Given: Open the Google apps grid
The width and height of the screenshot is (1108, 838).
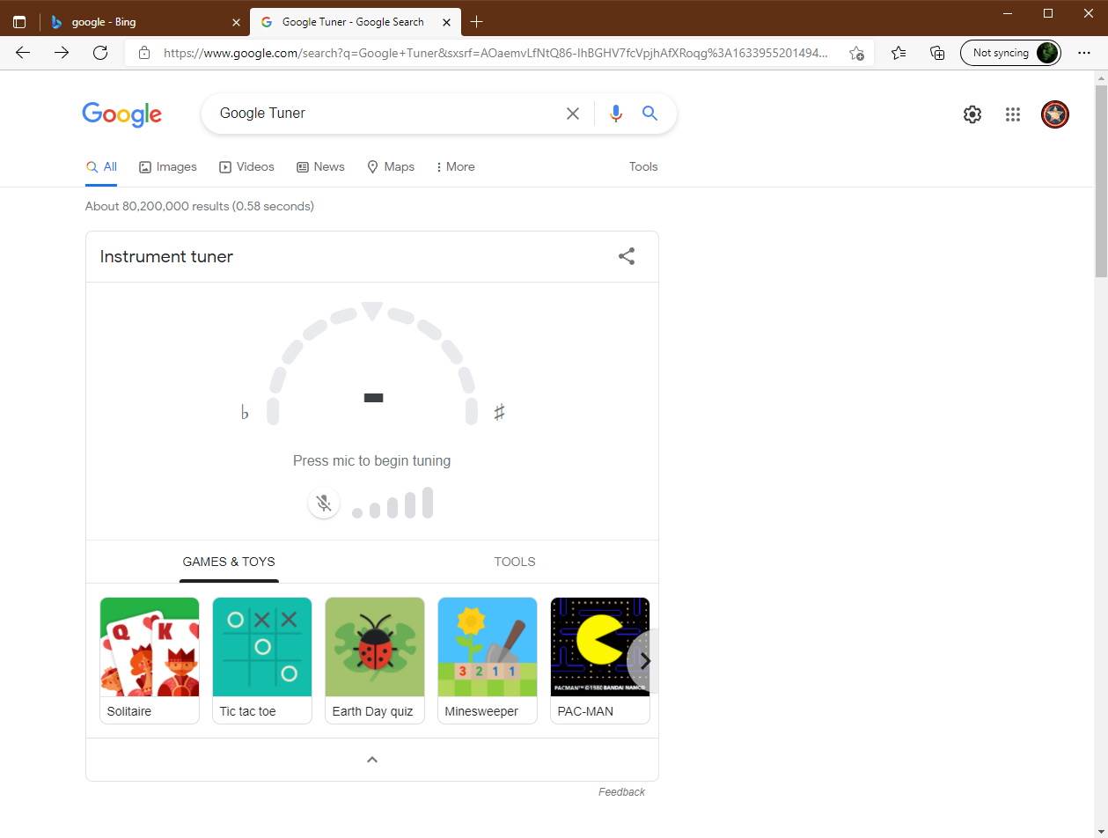Looking at the screenshot, I should click(x=1012, y=114).
